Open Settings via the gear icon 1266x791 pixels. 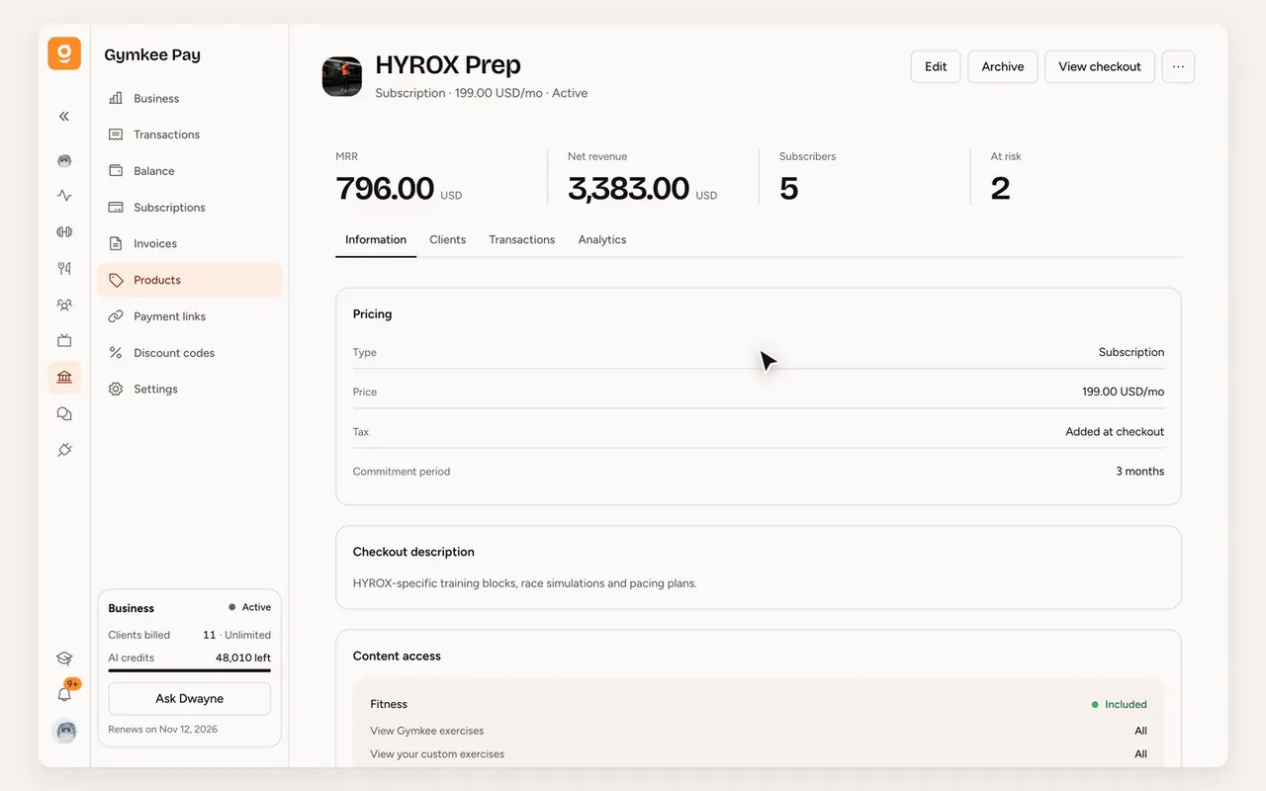(x=189, y=390)
